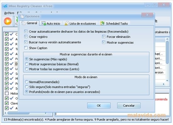Image resolution: width=173 pixels, height=125 pixels.
Task: Open the General tab
Action: (x=29, y=23)
